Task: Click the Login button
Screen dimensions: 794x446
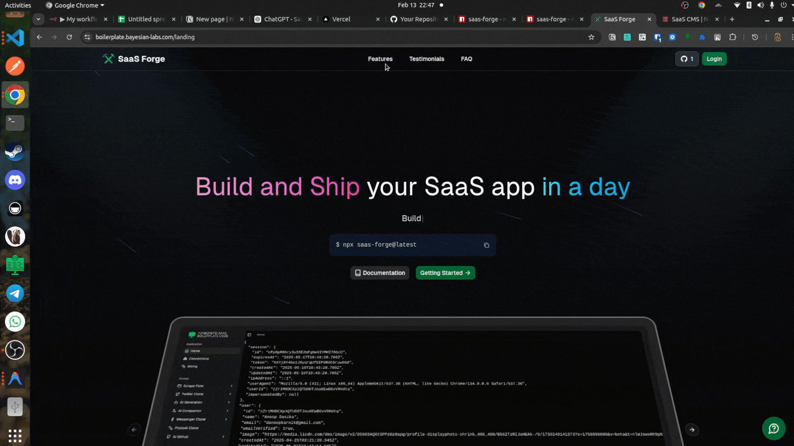Action: tap(714, 59)
